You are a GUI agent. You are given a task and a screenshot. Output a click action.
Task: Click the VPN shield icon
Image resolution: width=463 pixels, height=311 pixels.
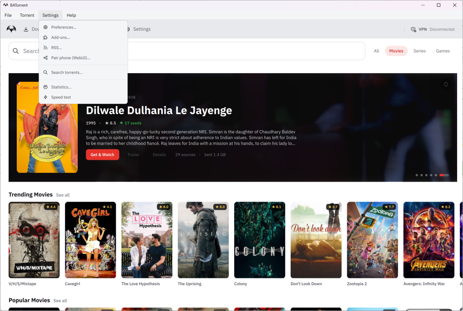[413, 29]
